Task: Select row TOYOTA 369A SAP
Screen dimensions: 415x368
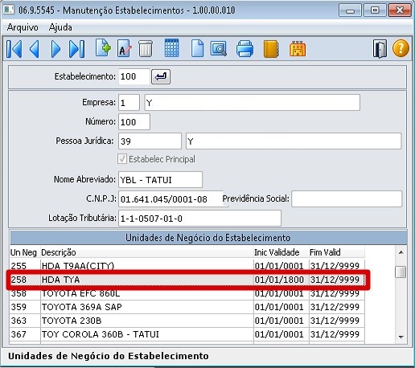Action: click(x=187, y=307)
